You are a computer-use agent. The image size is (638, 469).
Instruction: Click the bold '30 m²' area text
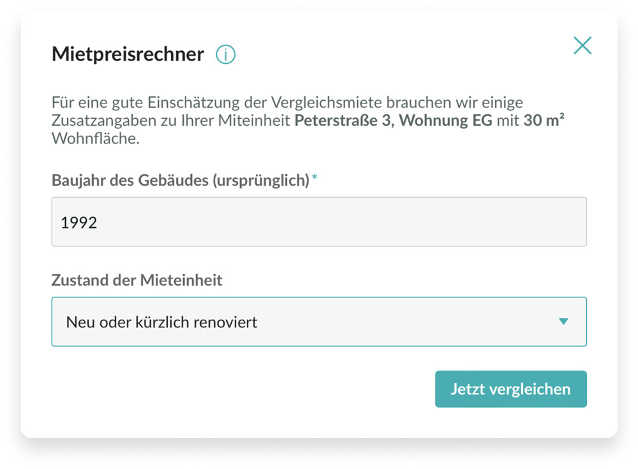544,120
